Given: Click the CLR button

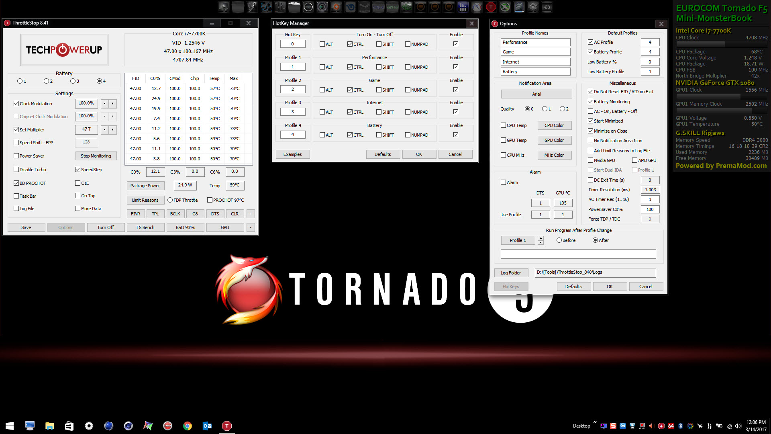Looking at the screenshot, I should 235,214.
